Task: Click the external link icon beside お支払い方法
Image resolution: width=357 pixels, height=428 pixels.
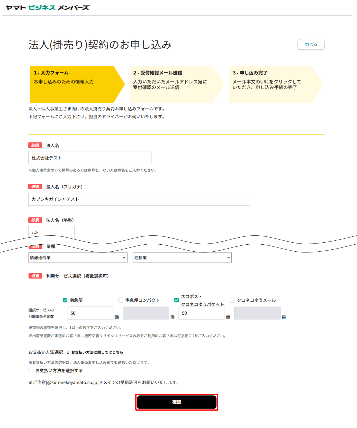Action: [68, 352]
